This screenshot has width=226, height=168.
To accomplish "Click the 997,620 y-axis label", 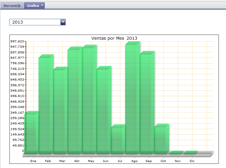I will tap(17, 41).
